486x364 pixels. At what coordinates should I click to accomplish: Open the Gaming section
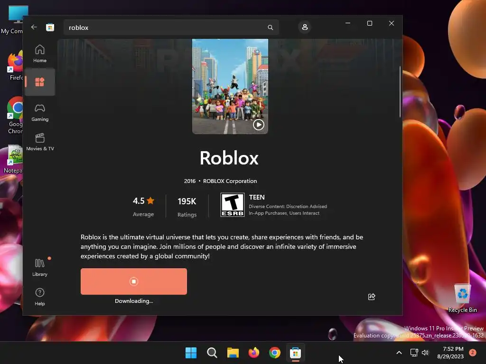[x=40, y=113]
